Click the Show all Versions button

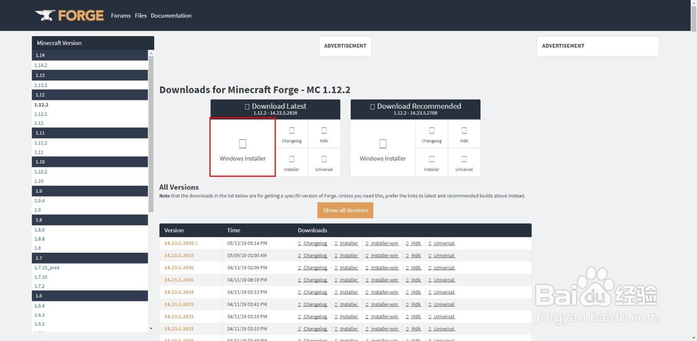pos(346,210)
